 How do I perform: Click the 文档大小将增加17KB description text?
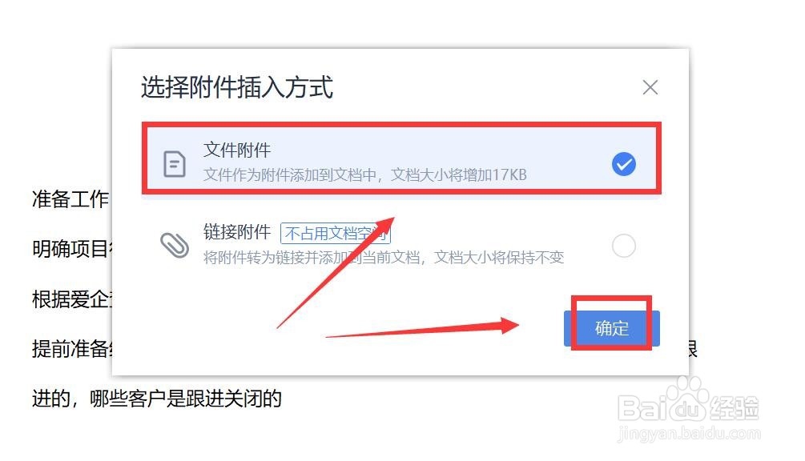click(365, 174)
